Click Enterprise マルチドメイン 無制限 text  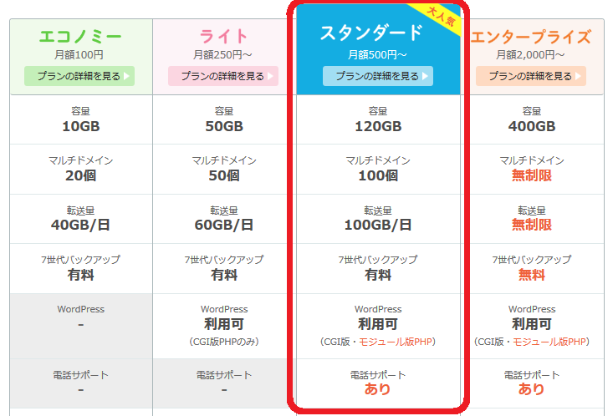click(x=531, y=175)
